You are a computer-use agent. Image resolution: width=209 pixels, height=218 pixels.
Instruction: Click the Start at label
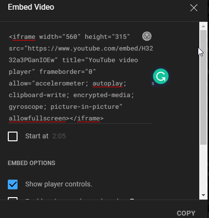click(x=37, y=136)
